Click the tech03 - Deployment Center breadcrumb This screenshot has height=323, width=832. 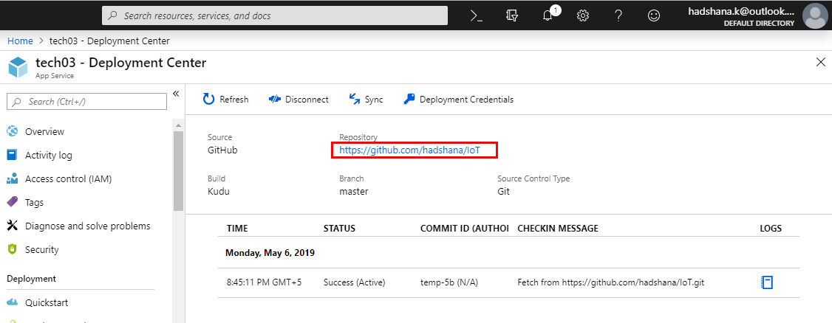[109, 41]
